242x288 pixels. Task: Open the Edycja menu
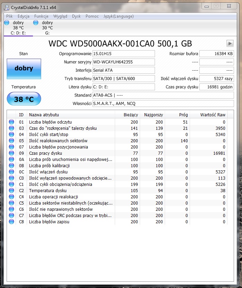pyautogui.click(x=24, y=16)
